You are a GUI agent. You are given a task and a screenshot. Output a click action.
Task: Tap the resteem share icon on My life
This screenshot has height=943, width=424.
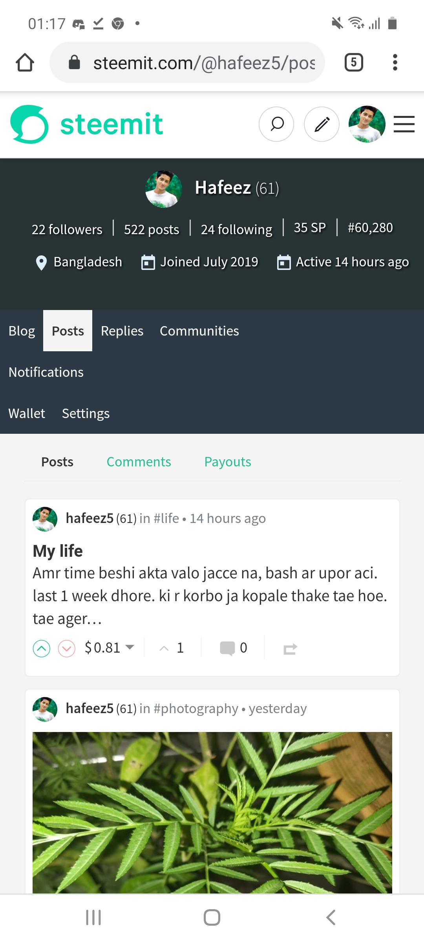(x=290, y=649)
